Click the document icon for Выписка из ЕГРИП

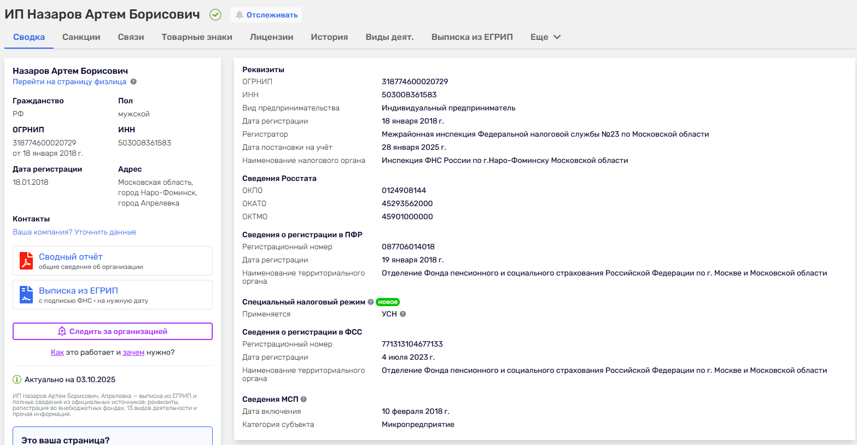click(26, 295)
